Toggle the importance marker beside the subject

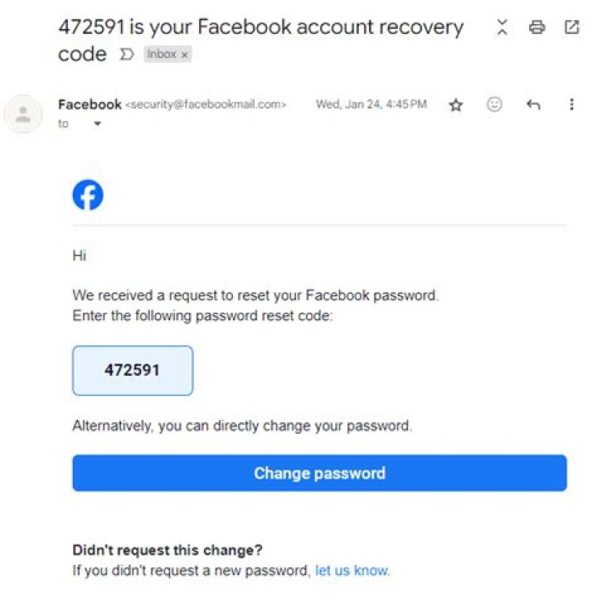pos(127,55)
